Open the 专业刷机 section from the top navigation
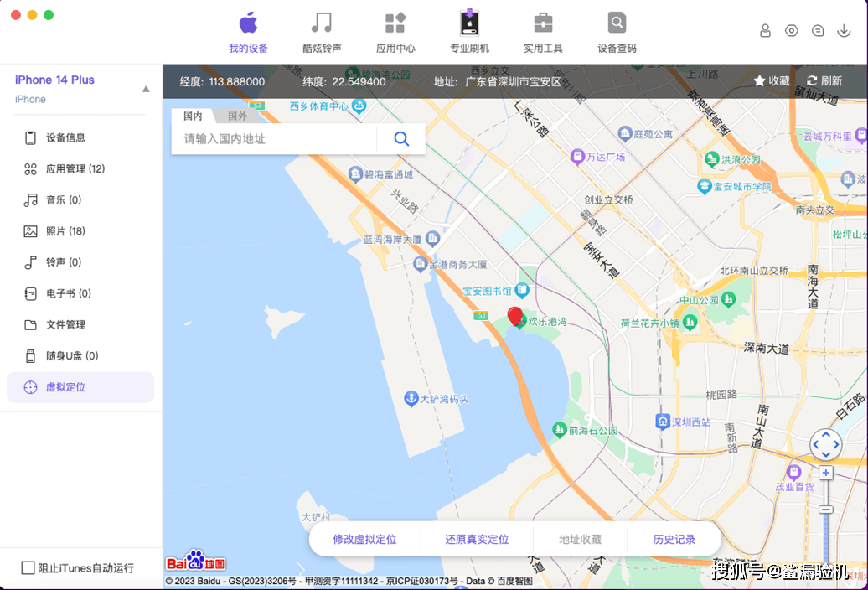This screenshot has height=590, width=868. [x=469, y=31]
